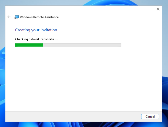Cancel the invitation creation
Screen dimensions: 168x127
pos(150,116)
